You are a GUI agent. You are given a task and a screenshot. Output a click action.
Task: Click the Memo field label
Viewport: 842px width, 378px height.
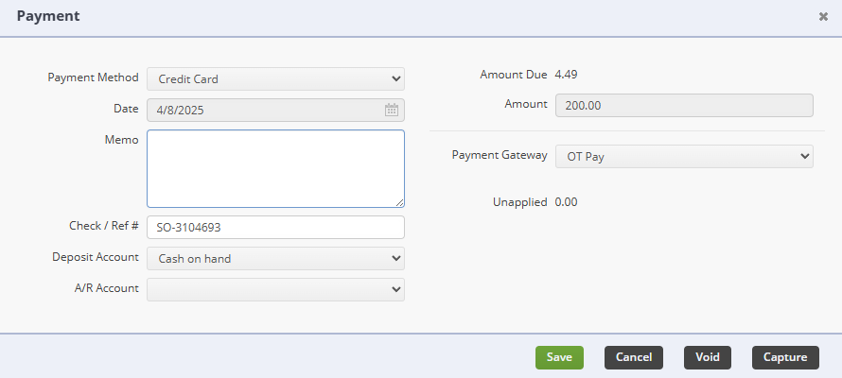click(x=121, y=140)
